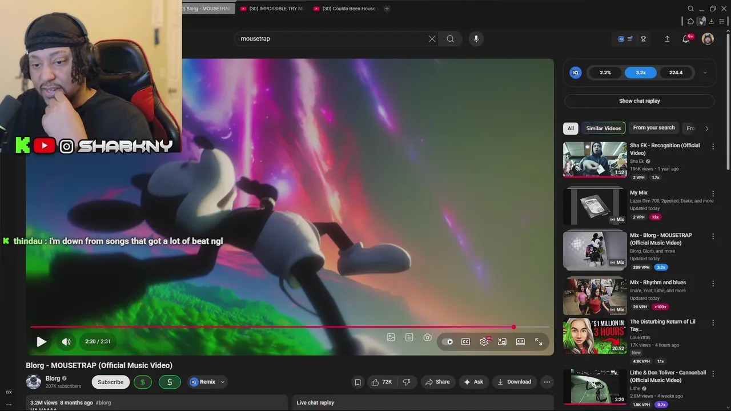Open Sha EK Recognition video thumbnail
The image size is (731, 411).
click(x=595, y=160)
